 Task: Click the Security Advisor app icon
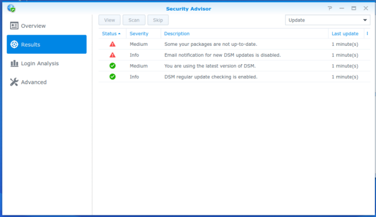pyautogui.click(x=11, y=8)
